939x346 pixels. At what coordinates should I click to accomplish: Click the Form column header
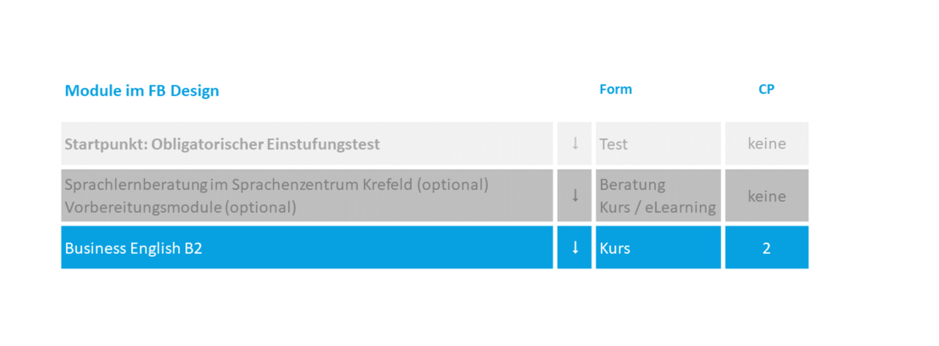(615, 89)
